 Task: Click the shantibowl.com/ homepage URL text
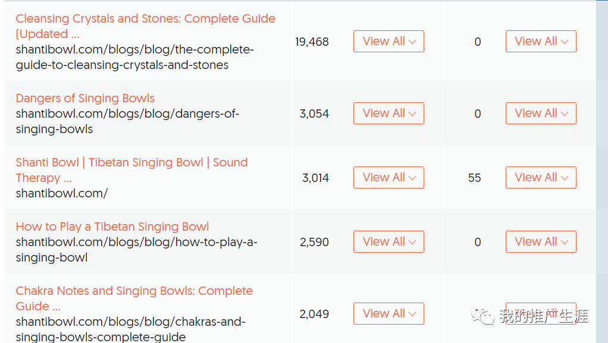pos(62,193)
